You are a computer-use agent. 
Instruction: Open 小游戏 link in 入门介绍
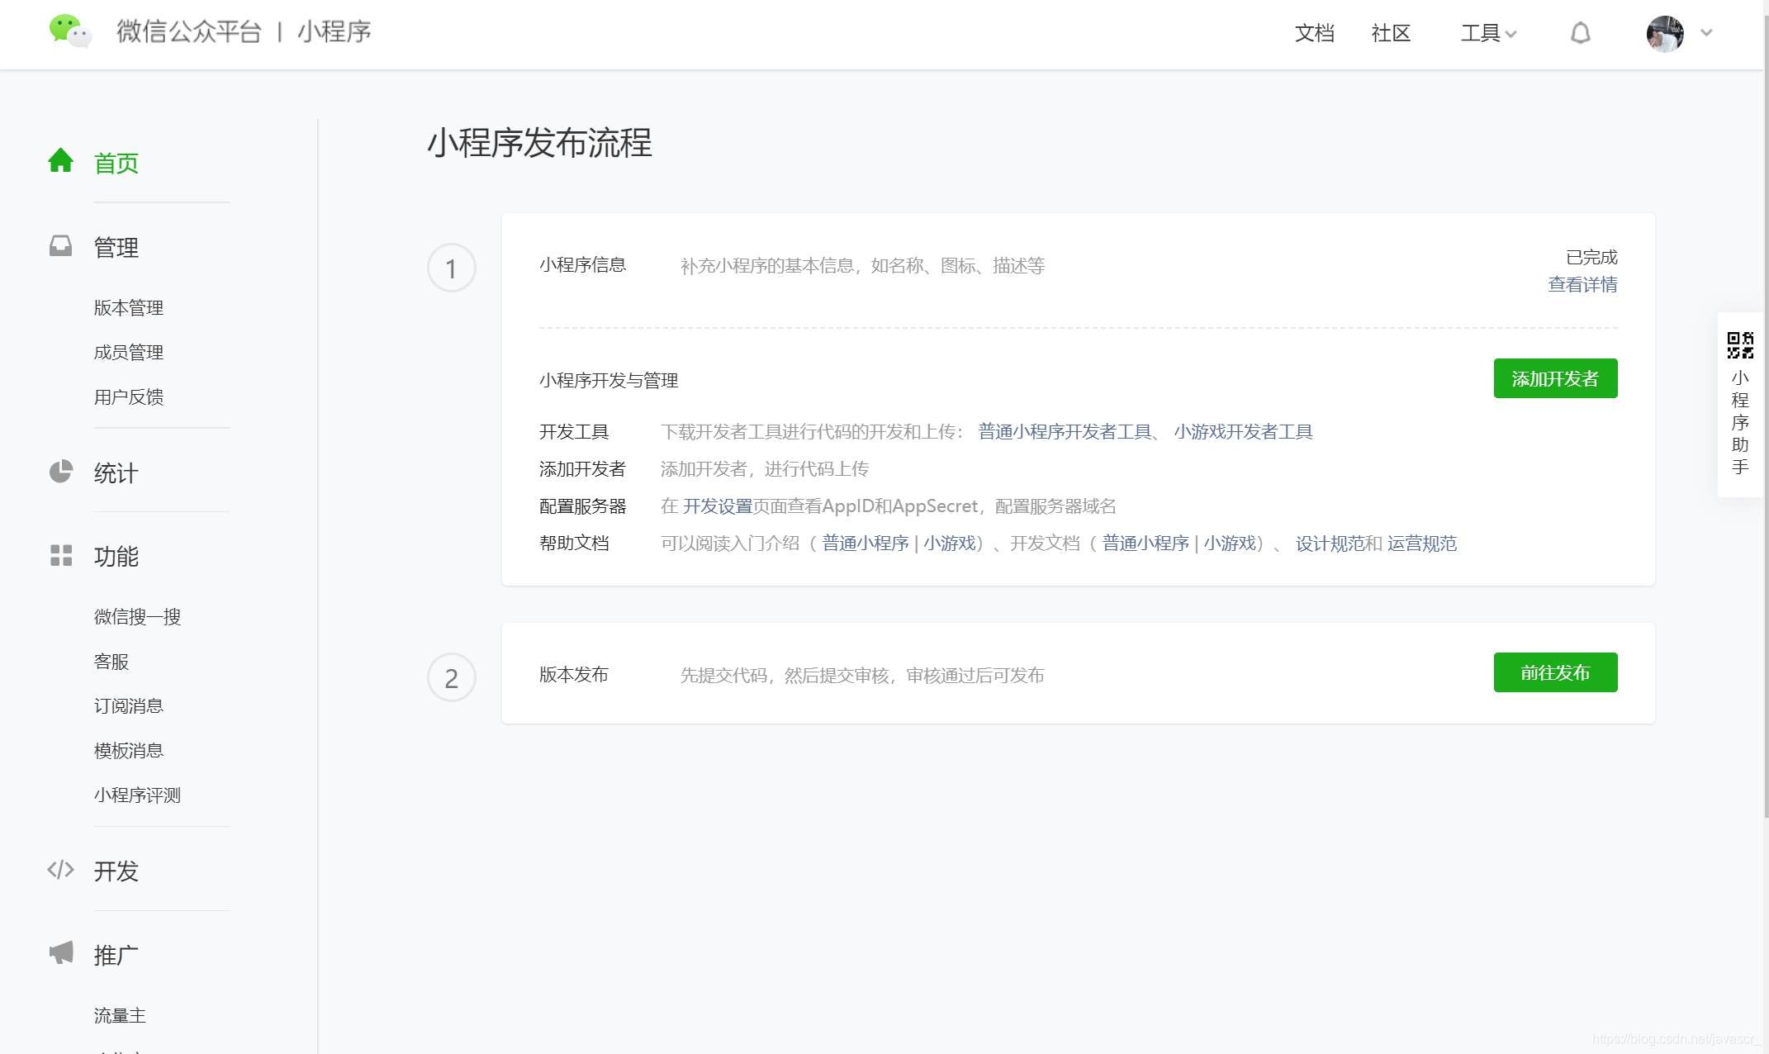pos(950,543)
